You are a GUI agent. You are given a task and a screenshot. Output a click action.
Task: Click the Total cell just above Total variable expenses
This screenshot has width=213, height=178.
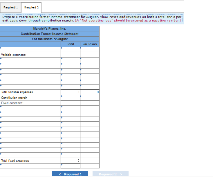click(x=70, y=87)
